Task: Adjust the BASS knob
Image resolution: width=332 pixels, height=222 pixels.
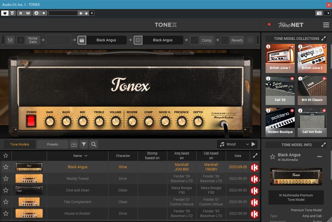Action: click(x=66, y=122)
